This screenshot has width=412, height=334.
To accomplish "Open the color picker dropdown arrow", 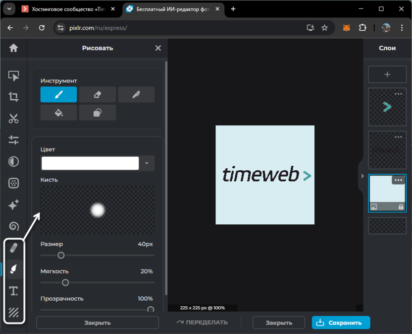I will click(147, 163).
